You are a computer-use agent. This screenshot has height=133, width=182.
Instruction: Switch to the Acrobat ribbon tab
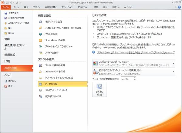pos(128,7)
